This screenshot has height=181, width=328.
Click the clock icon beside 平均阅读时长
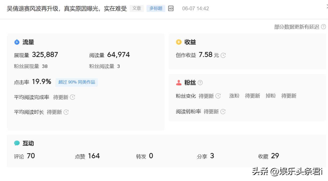point(66,112)
